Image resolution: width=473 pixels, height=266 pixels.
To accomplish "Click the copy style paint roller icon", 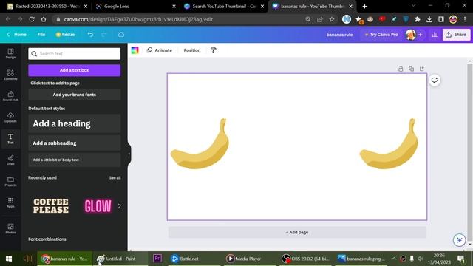I will 214,50.
